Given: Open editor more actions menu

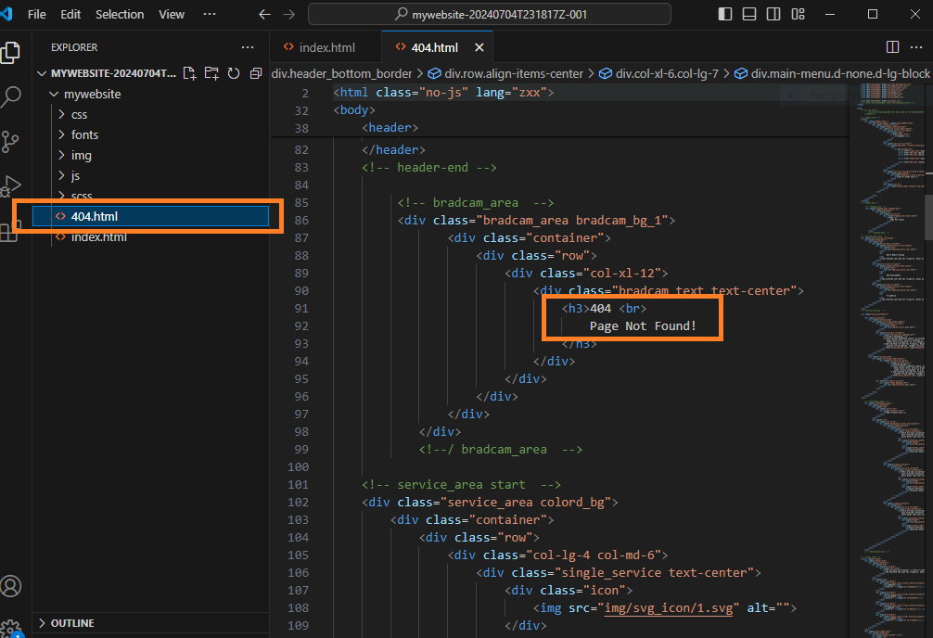Looking at the screenshot, I should [x=916, y=47].
